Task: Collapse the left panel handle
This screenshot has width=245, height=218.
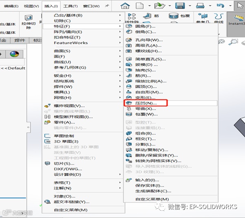Action: [28, 127]
